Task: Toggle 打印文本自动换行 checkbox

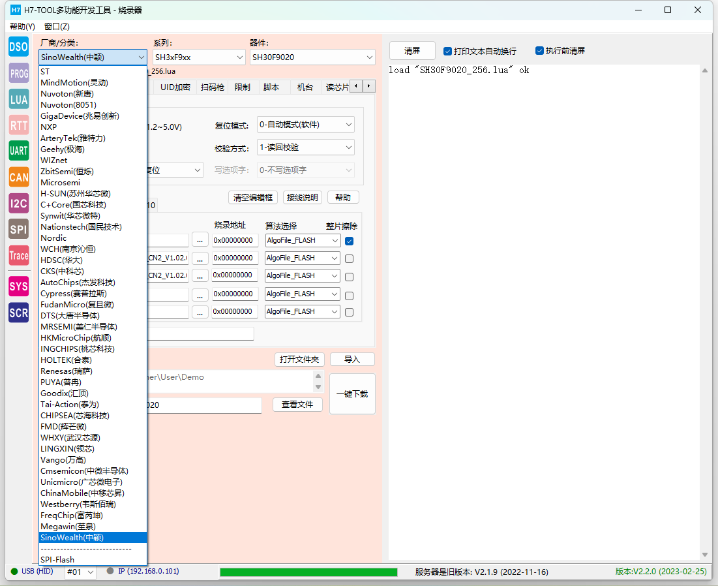Action: (x=448, y=52)
